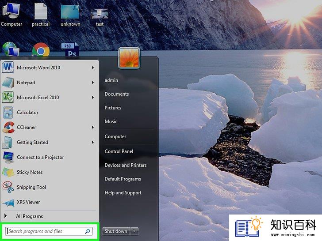Click the Search programs and files box

[49, 231]
